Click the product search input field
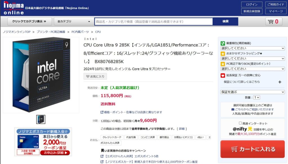The width and height of the screenshot is (288, 164). pyautogui.click(x=154, y=21)
